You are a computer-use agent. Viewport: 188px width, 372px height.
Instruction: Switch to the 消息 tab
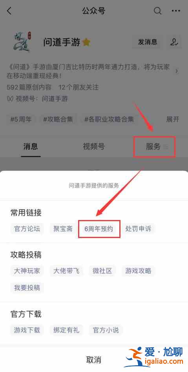pyautogui.click(x=31, y=147)
